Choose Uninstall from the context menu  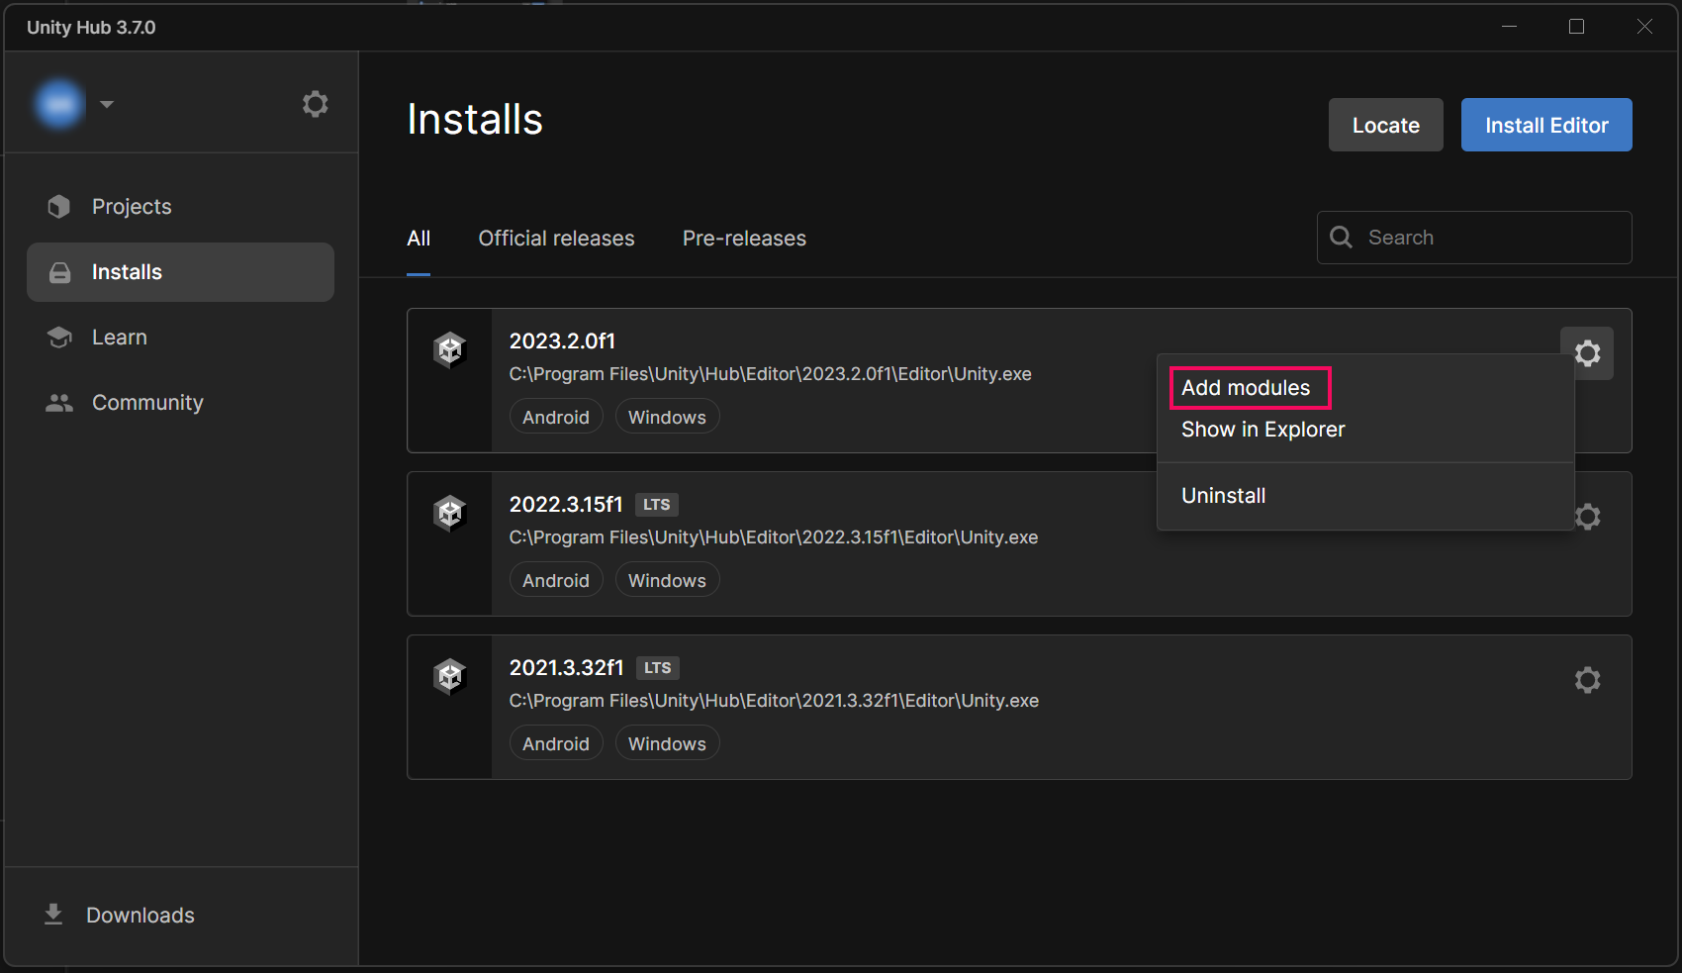pyautogui.click(x=1223, y=496)
